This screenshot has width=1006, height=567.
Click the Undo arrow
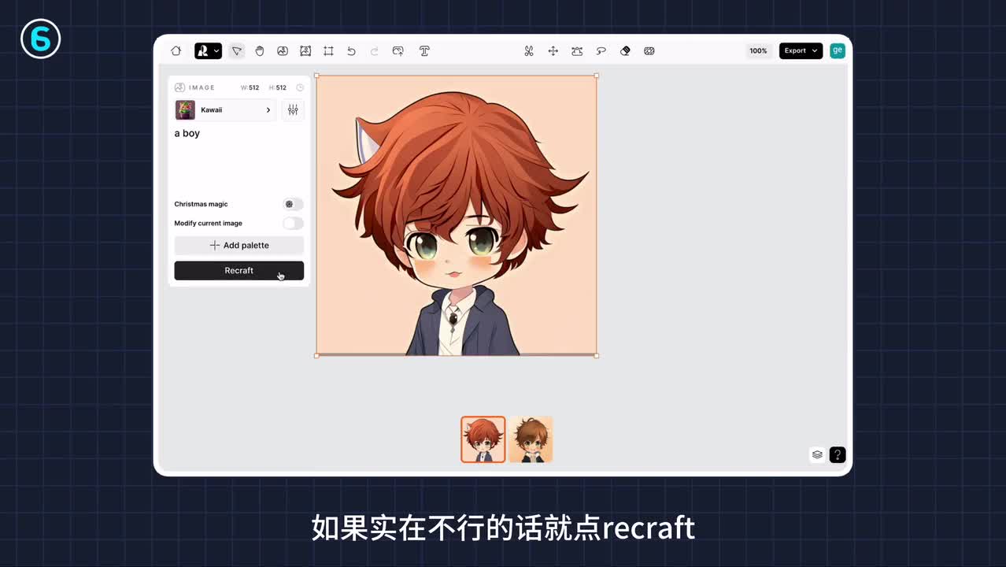tap(351, 51)
